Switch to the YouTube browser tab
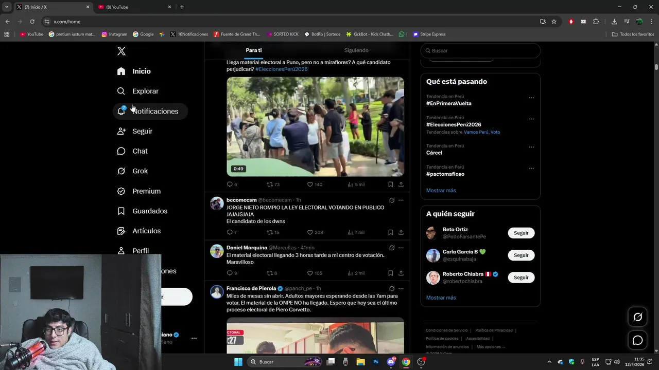 coord(134,7)
